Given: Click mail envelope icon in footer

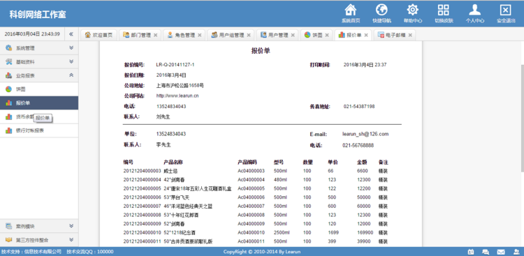Looking at the screenshot, I should [x=501, y=252].
